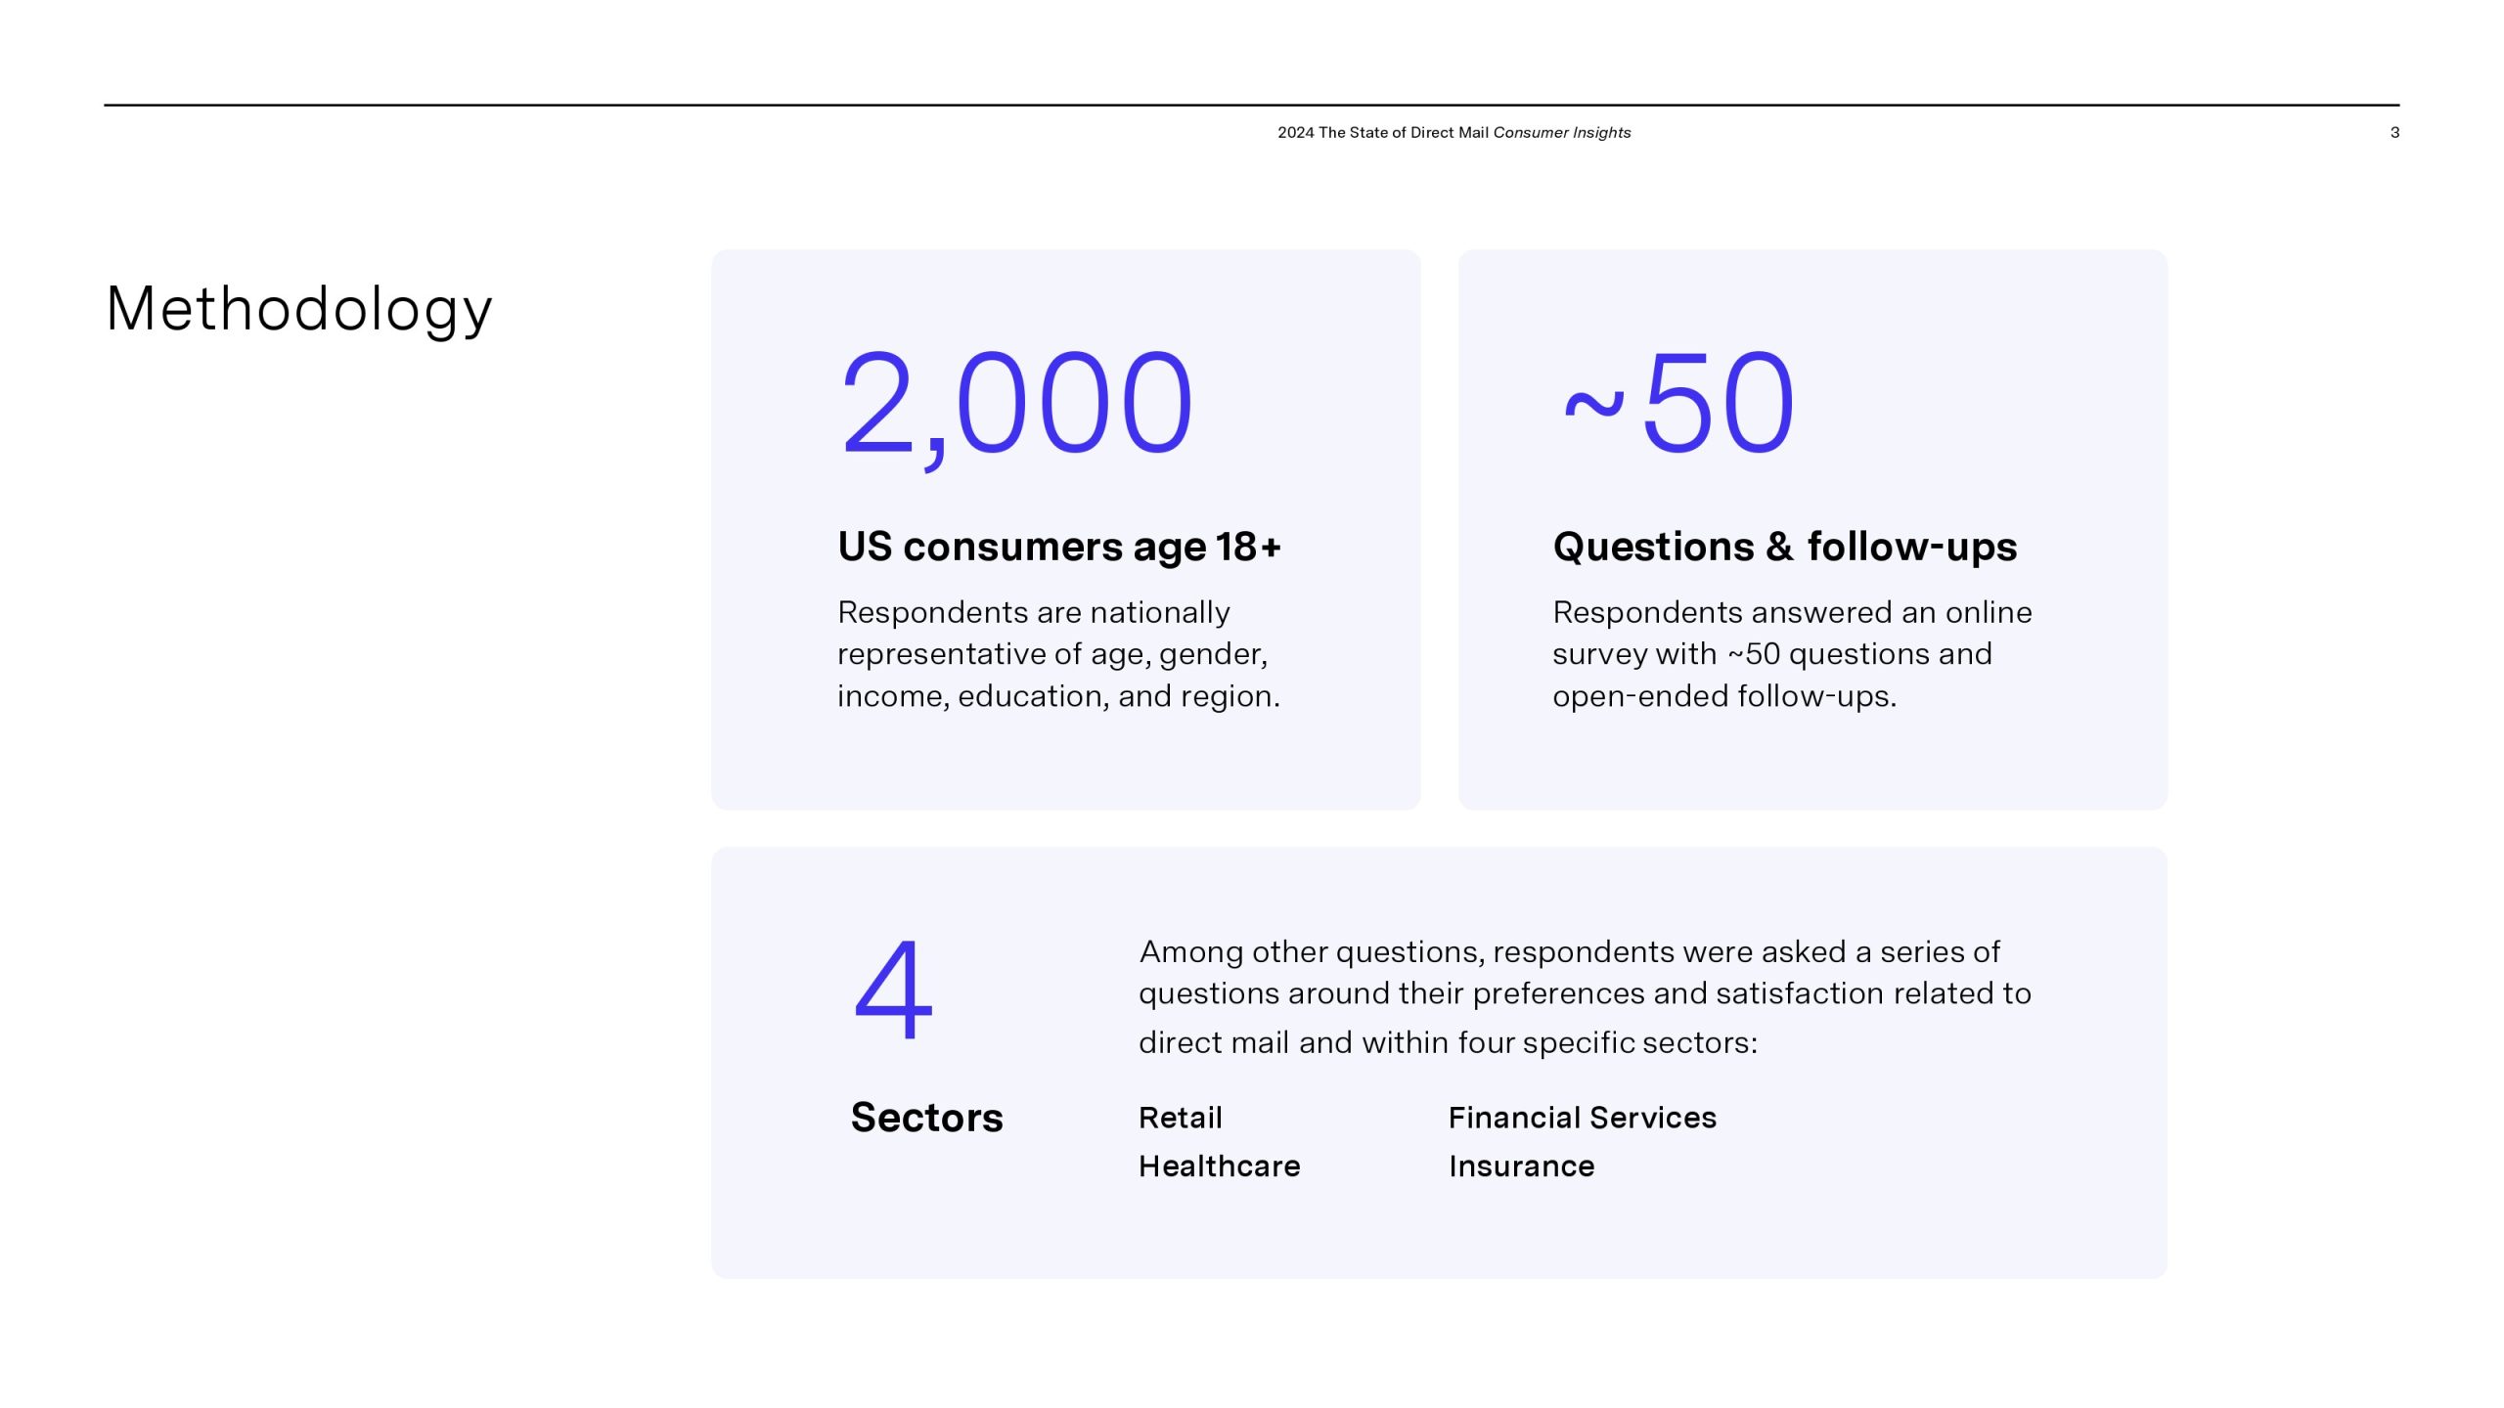Click the 2024 State of Direct Mail header
2504x1408 pixels.
click(1383, 133)
